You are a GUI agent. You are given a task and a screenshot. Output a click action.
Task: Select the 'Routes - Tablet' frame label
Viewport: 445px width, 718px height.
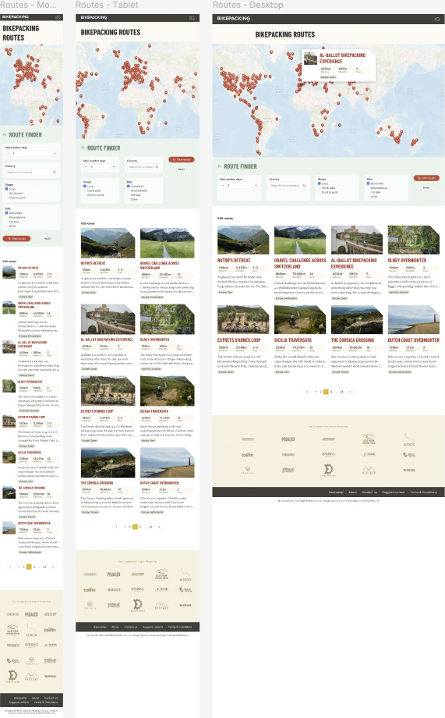(107, 5)
